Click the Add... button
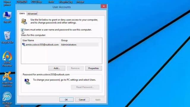 57,68
